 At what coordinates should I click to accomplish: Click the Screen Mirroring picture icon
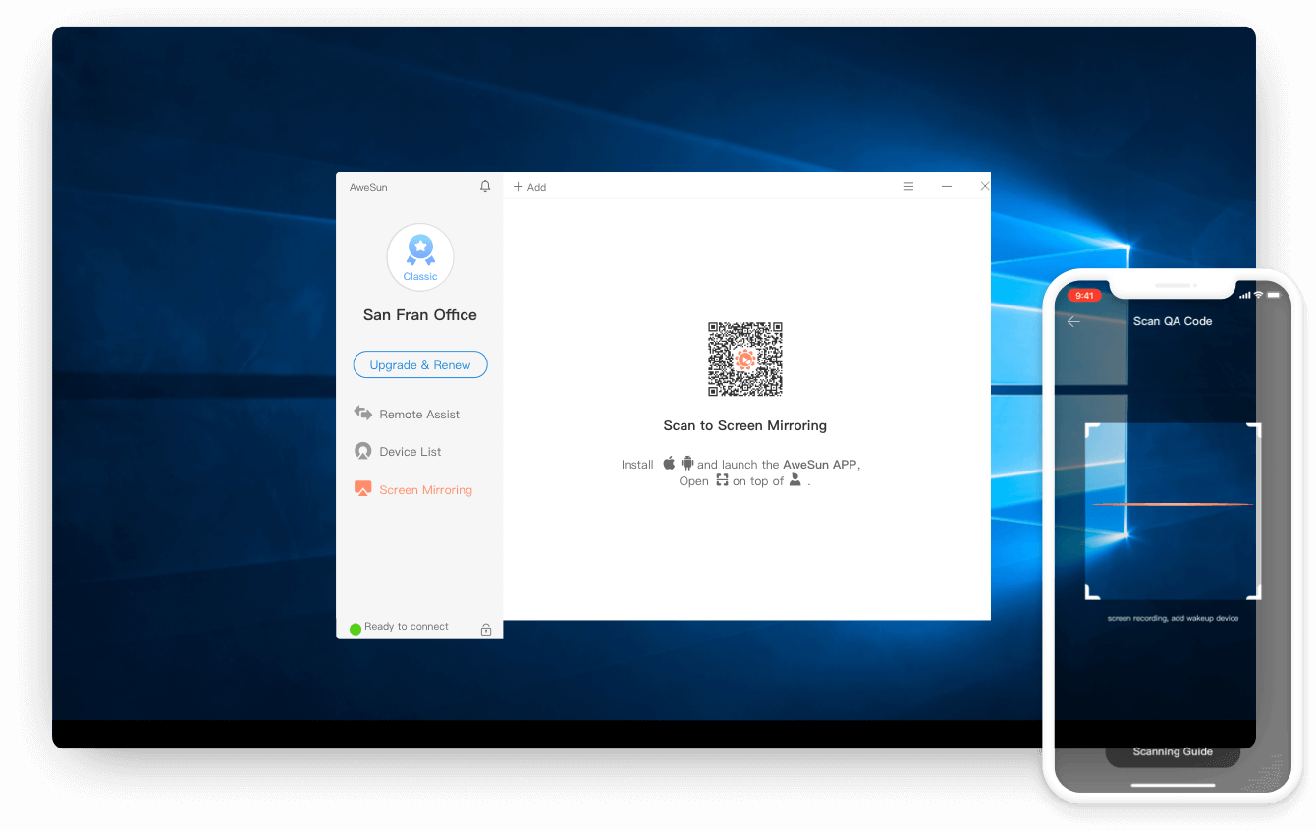pos(362,488)
